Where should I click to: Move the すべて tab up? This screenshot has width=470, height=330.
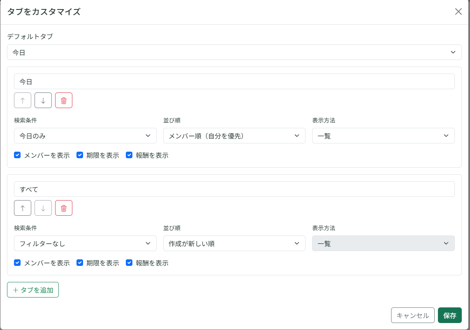pyautogui.click(x=23, y=208)
